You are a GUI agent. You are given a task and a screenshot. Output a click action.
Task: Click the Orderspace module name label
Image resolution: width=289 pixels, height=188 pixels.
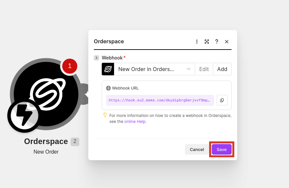(46, 141)
